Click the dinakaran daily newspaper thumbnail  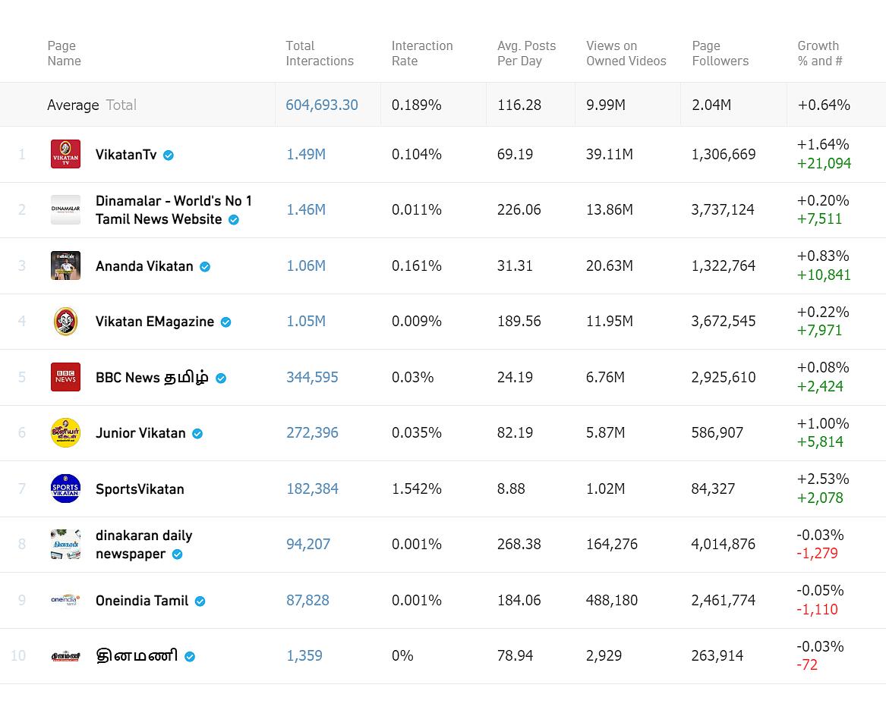pos(65,545)
